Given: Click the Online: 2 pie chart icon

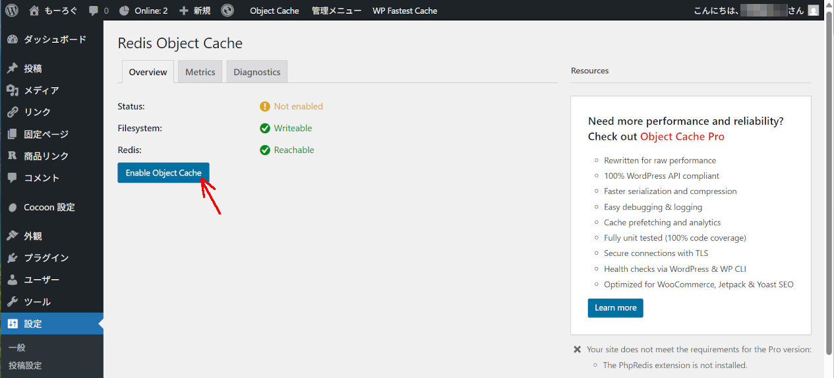Looking at the screenshot, I should (x=123, y=11).
